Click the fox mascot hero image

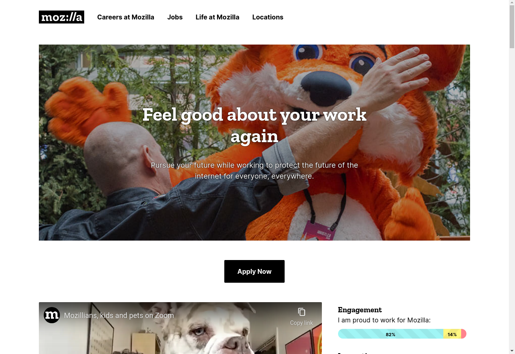pos(254,143)
